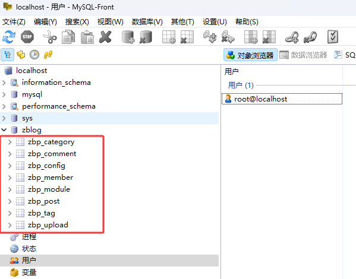Open the 进程 processes node
The width and height of the screenshot is (356, 279).
click(x=29, y=237)
